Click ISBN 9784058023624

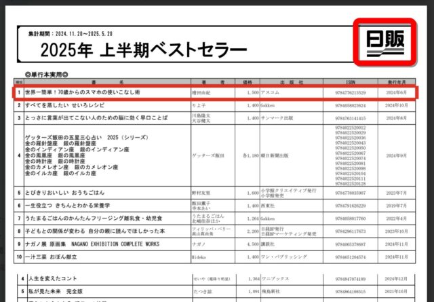pos(351,106)
